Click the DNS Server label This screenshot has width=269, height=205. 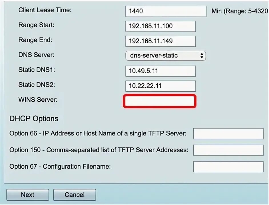coord(36,55)
